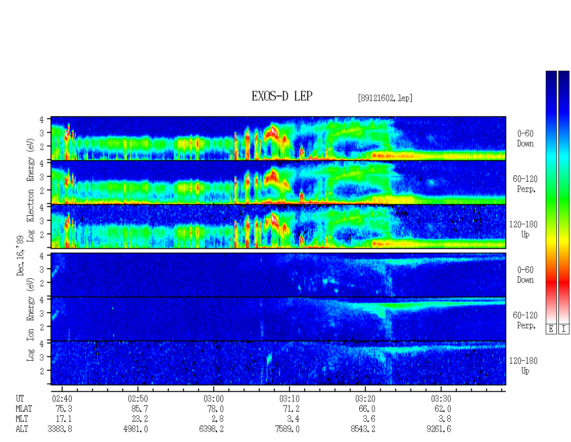Screen dimensions: 571x442
Task: Click the boxed I label under color bar
Action: (564, 329)
